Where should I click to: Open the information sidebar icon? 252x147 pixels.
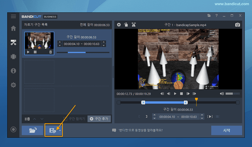(x=13, y=71)
